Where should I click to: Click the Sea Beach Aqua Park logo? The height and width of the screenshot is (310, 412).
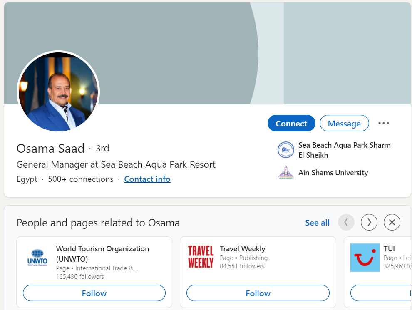click(x=286, y=150)
